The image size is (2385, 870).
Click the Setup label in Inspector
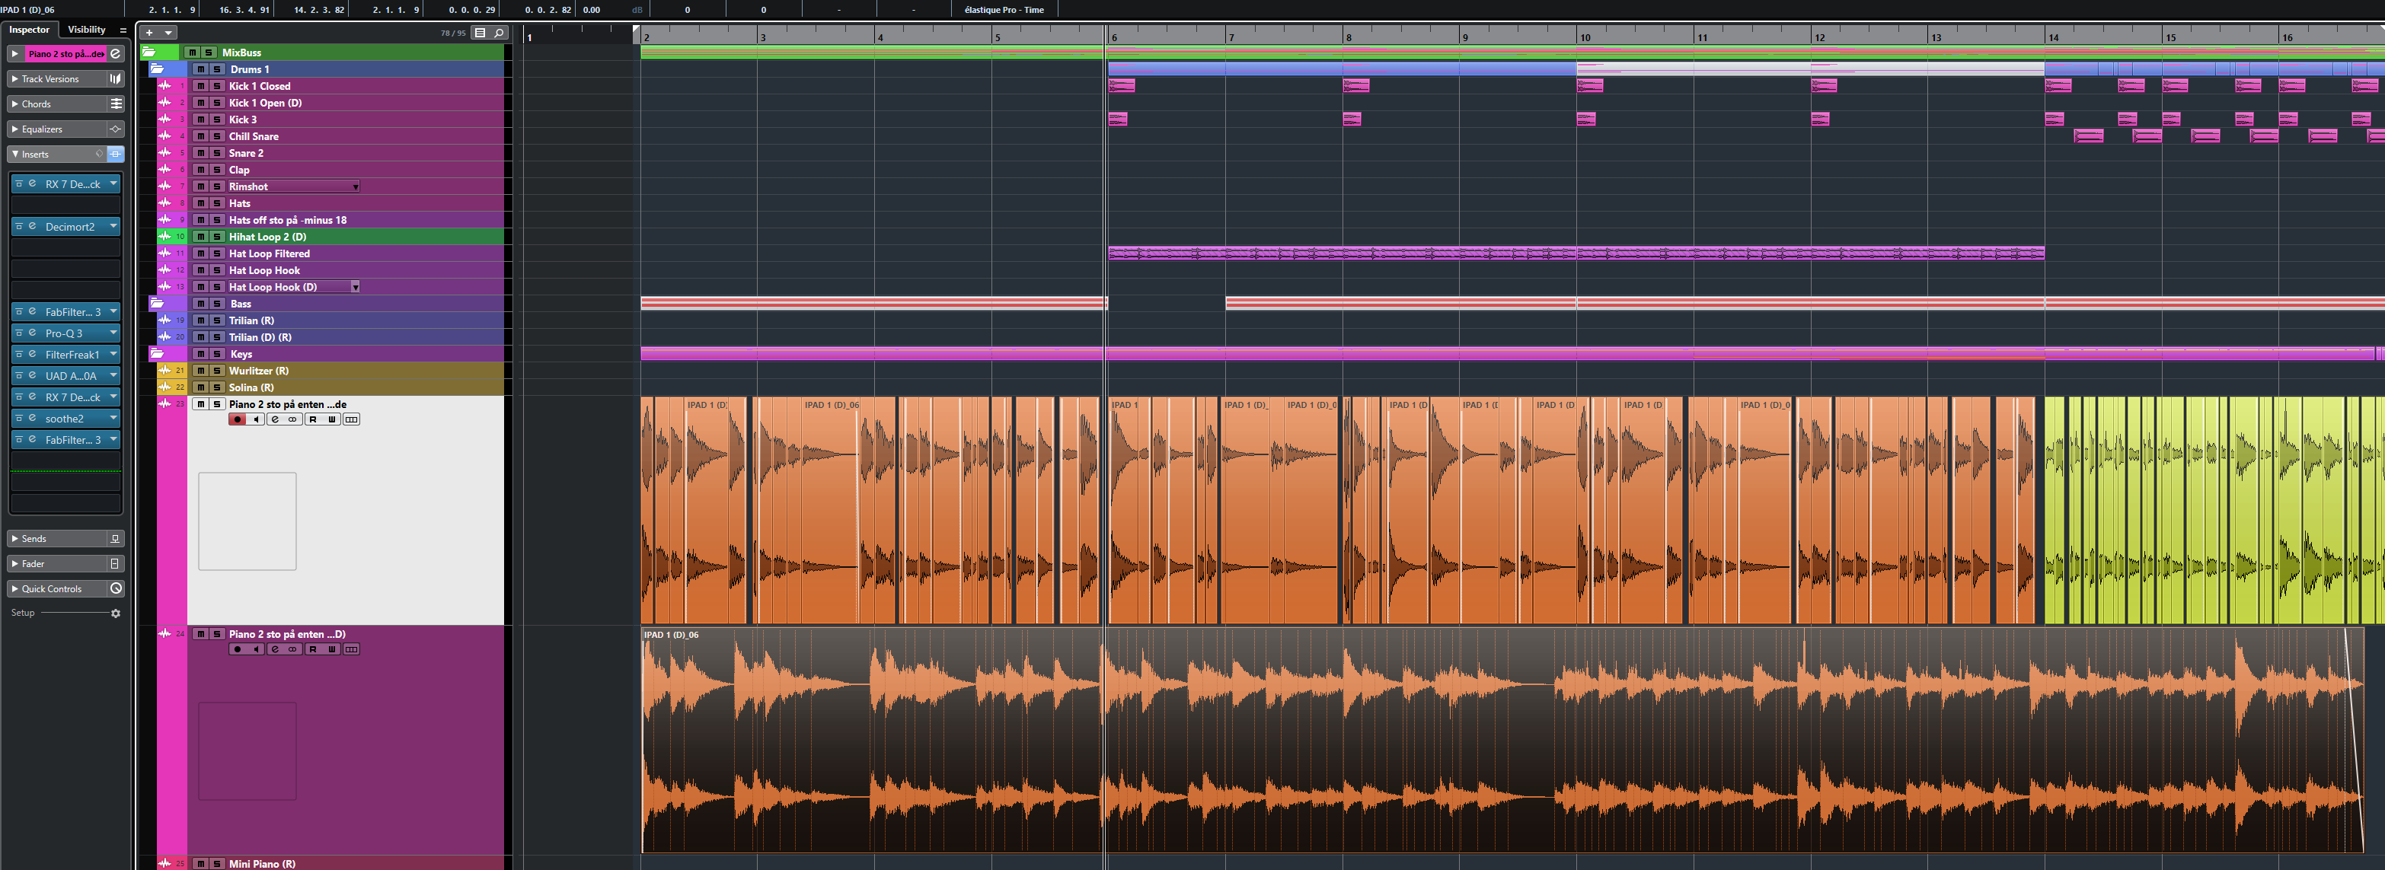pyautogui.click(x=23, y=613)
